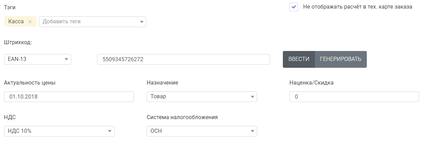
Task: Open the НДС 10% dropdown
Action: coord(59,131)
